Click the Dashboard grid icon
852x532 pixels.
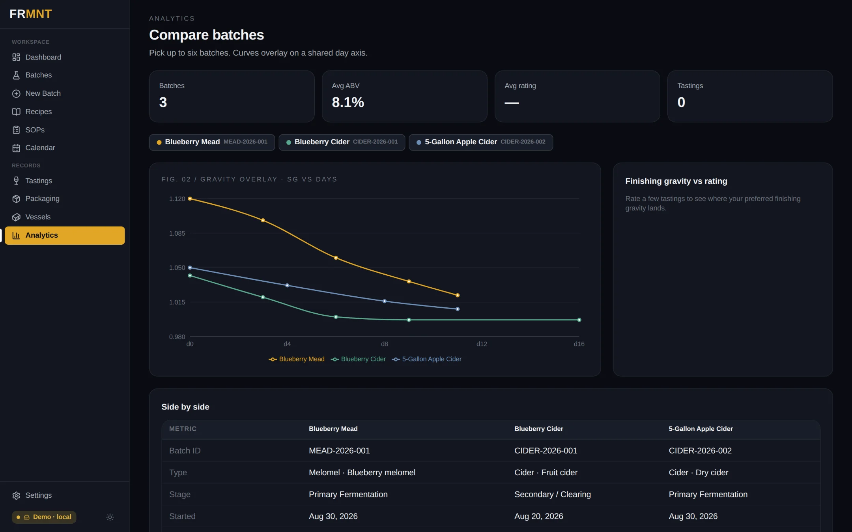[16, 57]
